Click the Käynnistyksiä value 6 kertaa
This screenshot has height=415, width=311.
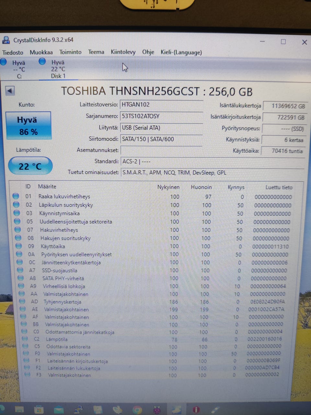point(283,140)
